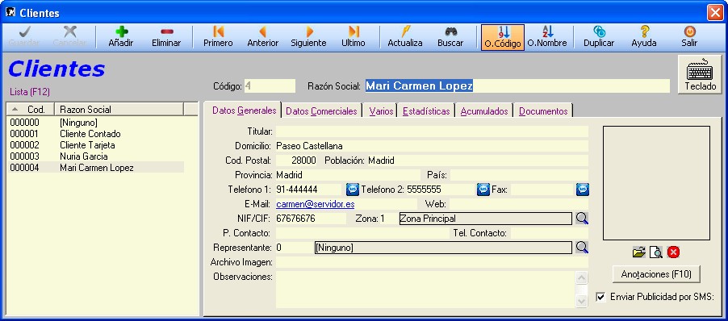Select the Mari Carmen Lopez list row
Screen dimensions: 728x321
tap(96, 168)
